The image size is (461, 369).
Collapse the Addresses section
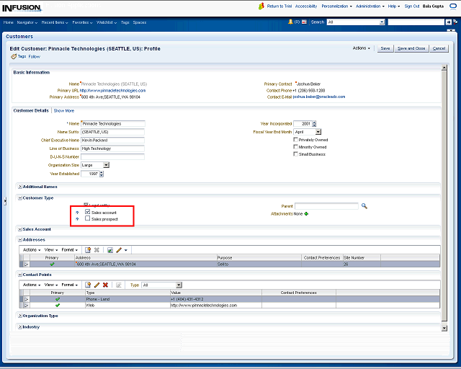click(20, 240)
